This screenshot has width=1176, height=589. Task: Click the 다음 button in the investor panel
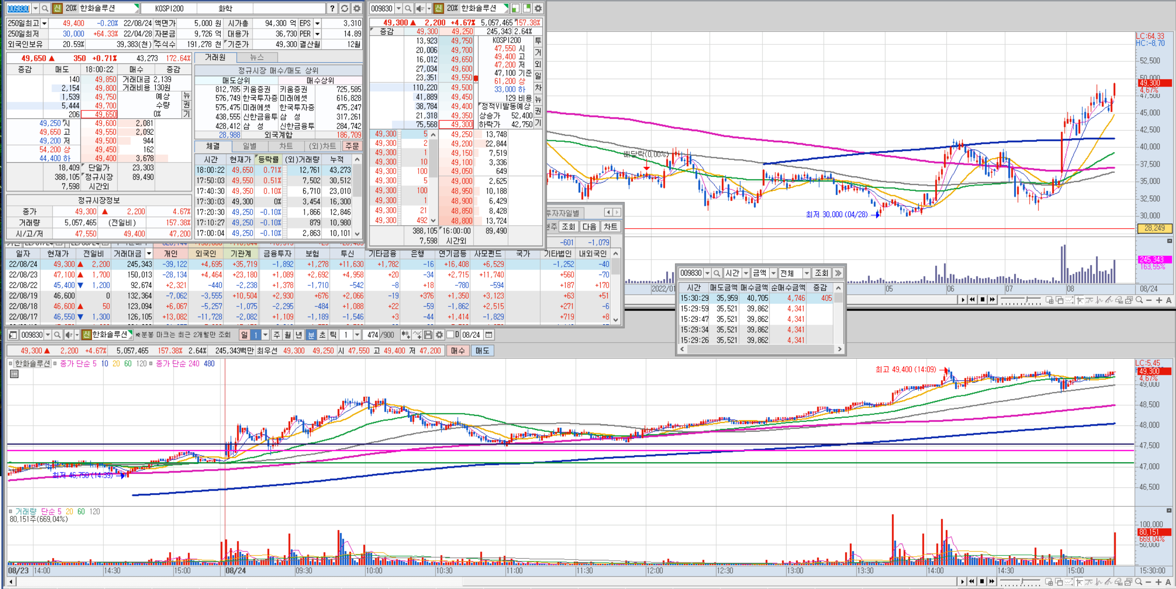(589, 227)
